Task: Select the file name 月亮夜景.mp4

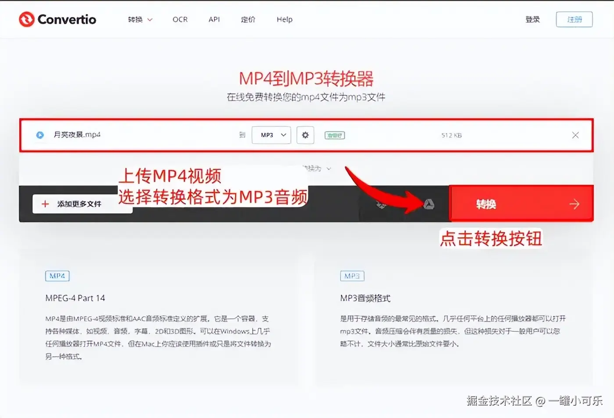Action: click(x=77, y=135)
